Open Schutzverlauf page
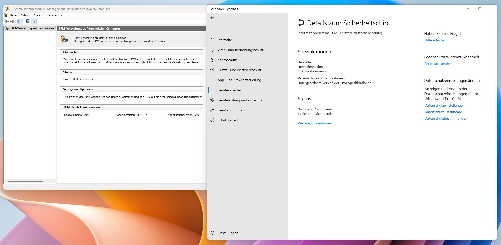 click(248, 120)
